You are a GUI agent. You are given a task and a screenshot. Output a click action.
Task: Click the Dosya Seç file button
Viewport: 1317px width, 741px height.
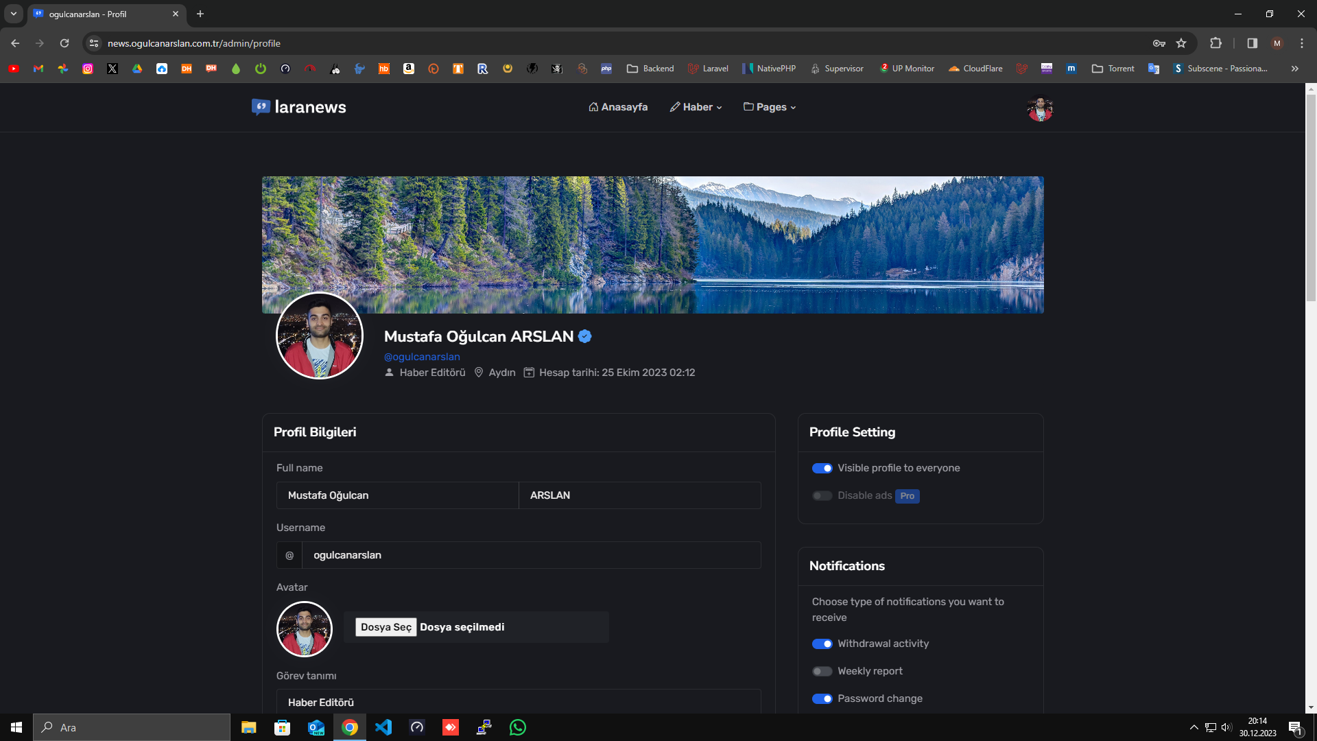point(386,627)
